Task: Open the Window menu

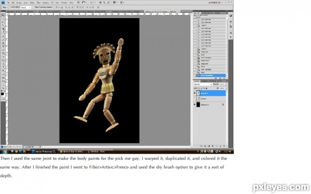Action: point(64,3)
